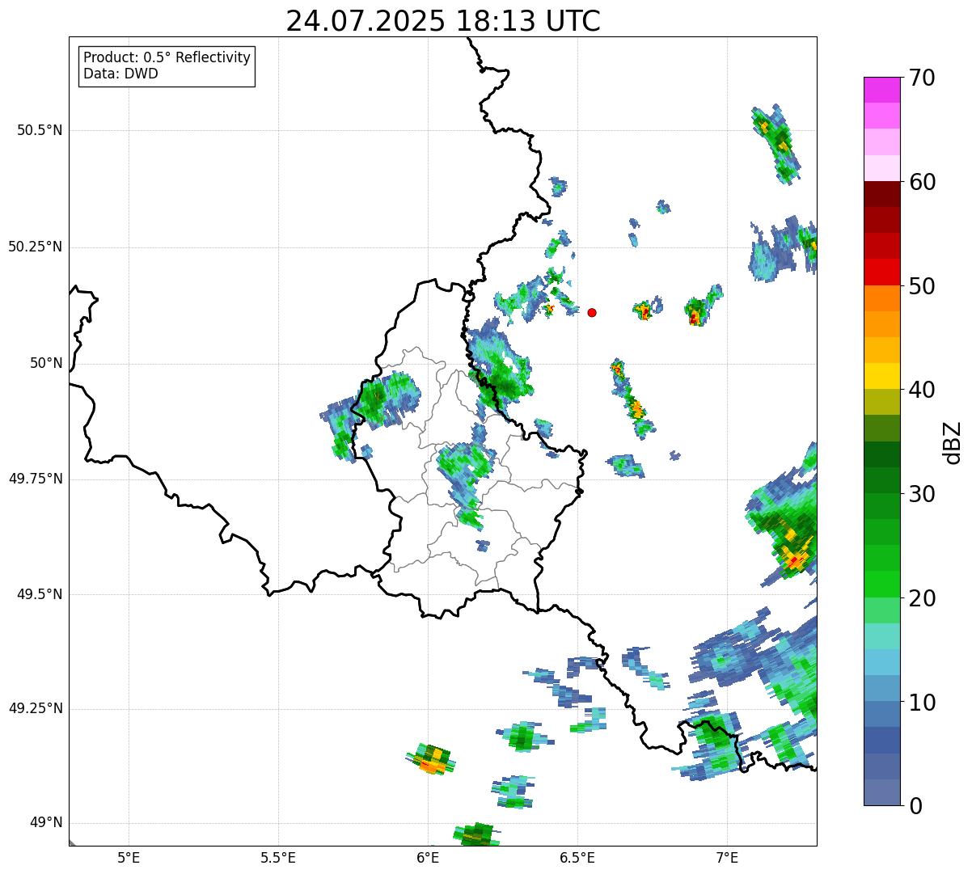Click longitude label "5.5°E"
972x874 pixels.
tap(278, 857)
